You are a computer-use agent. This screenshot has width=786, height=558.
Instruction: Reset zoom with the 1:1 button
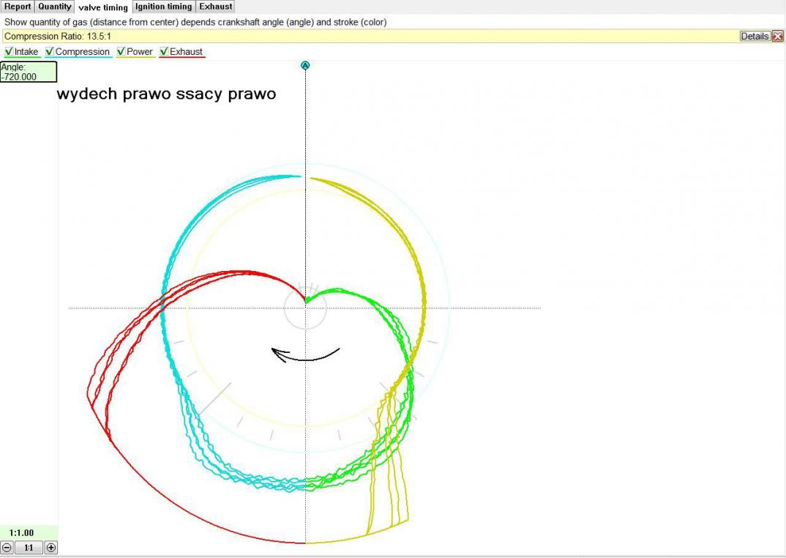tap(29, 547)
